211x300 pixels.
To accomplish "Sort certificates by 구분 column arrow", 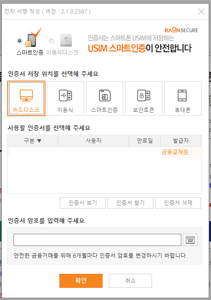I will [39, 141].
